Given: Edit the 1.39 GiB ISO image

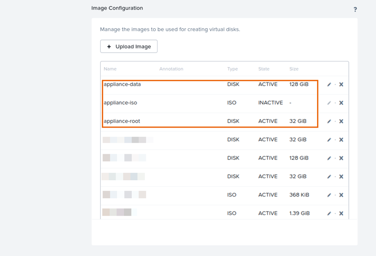Looking at the screenshot, I should pyautogui.click(x=329, y=214).
